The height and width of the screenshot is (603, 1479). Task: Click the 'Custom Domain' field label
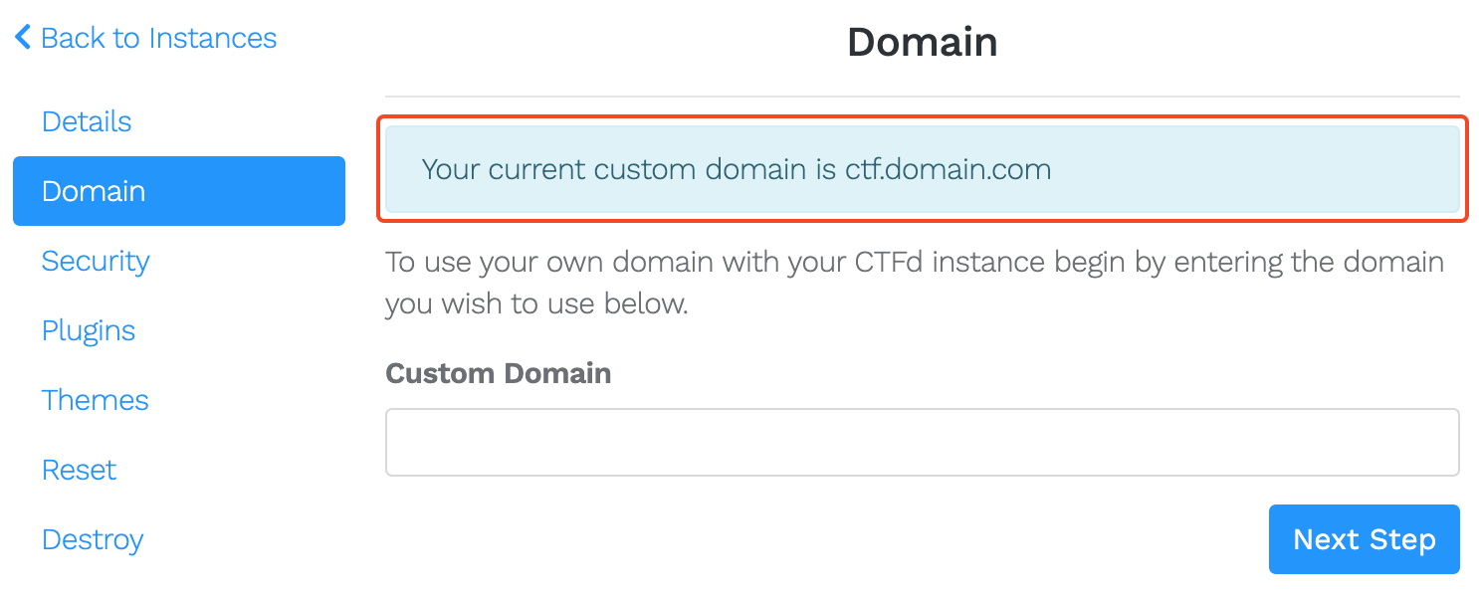coord(498,373)
